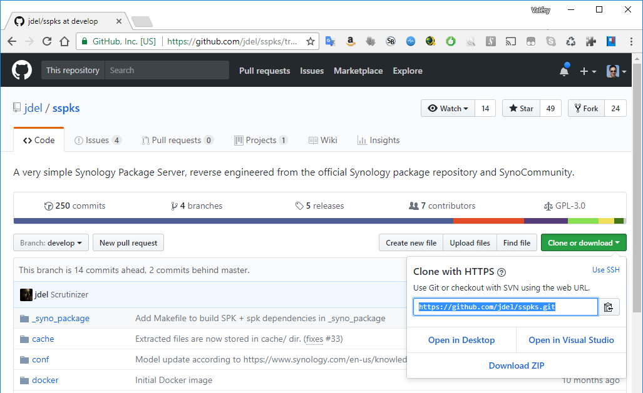This screenshot has width=643, height=393.
Task: Open Marketplace in the top navigation
Action: point(358,71)
